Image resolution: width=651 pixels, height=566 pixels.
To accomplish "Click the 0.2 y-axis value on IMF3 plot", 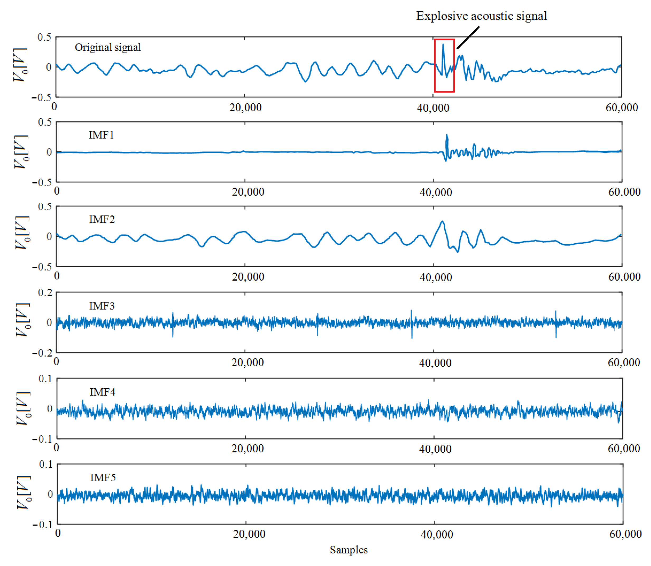I will coord(45,292).
